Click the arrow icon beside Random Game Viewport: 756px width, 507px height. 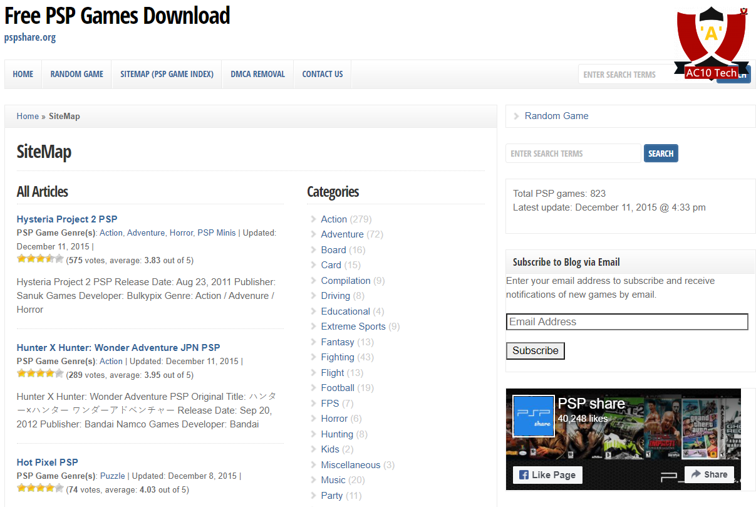tap(516, 116)
